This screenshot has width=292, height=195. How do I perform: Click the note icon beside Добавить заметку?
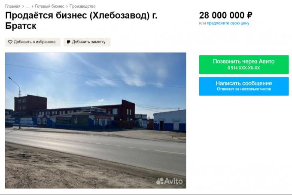(x=69, y=42)
